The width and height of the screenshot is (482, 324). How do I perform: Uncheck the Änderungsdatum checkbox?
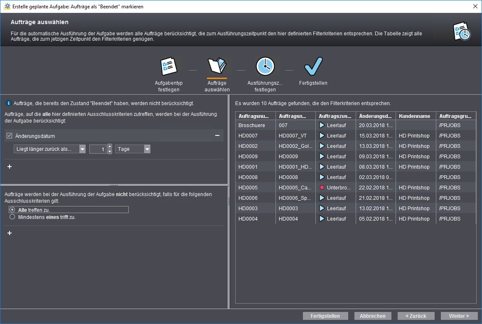click(x=10, y=135)
